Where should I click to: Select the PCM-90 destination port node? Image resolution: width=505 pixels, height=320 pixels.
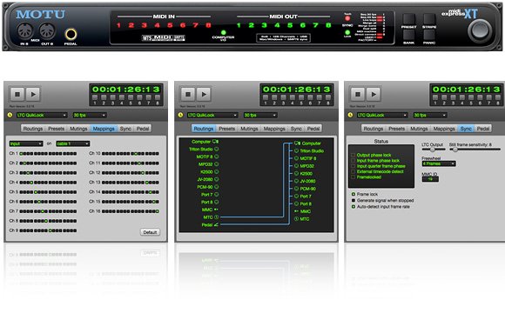pos(296,189)
